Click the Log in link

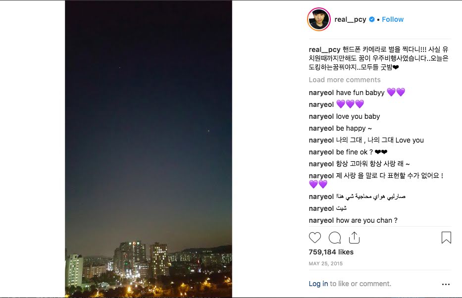(318, 284)
